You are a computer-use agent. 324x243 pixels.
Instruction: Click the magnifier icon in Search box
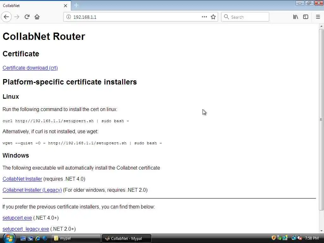pyautogui.click(x=227, y=17)
